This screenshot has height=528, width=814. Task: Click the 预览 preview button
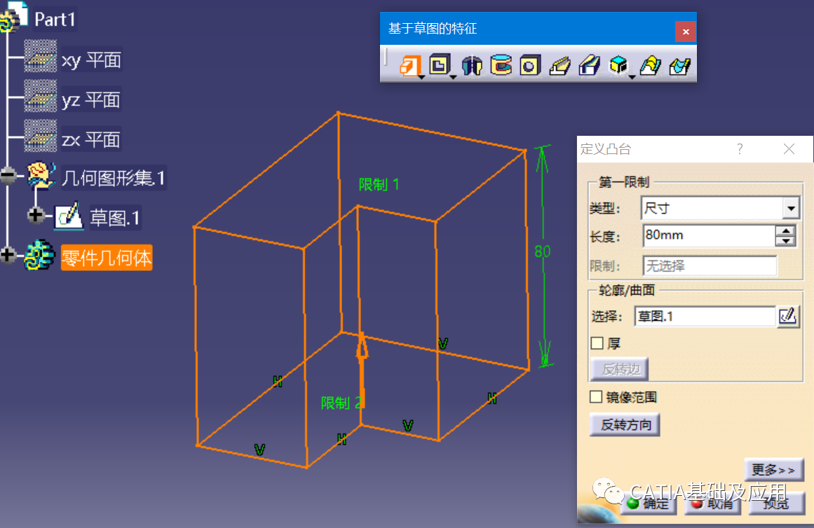(x=777, y=503)
